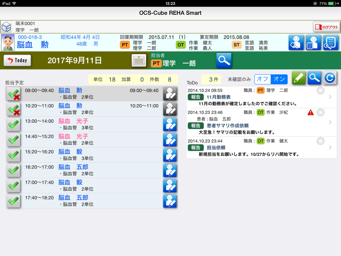The width and height of the screenshot is (341, 256).
Task: Open the document search clipboard icon
Action: [330, 43]
